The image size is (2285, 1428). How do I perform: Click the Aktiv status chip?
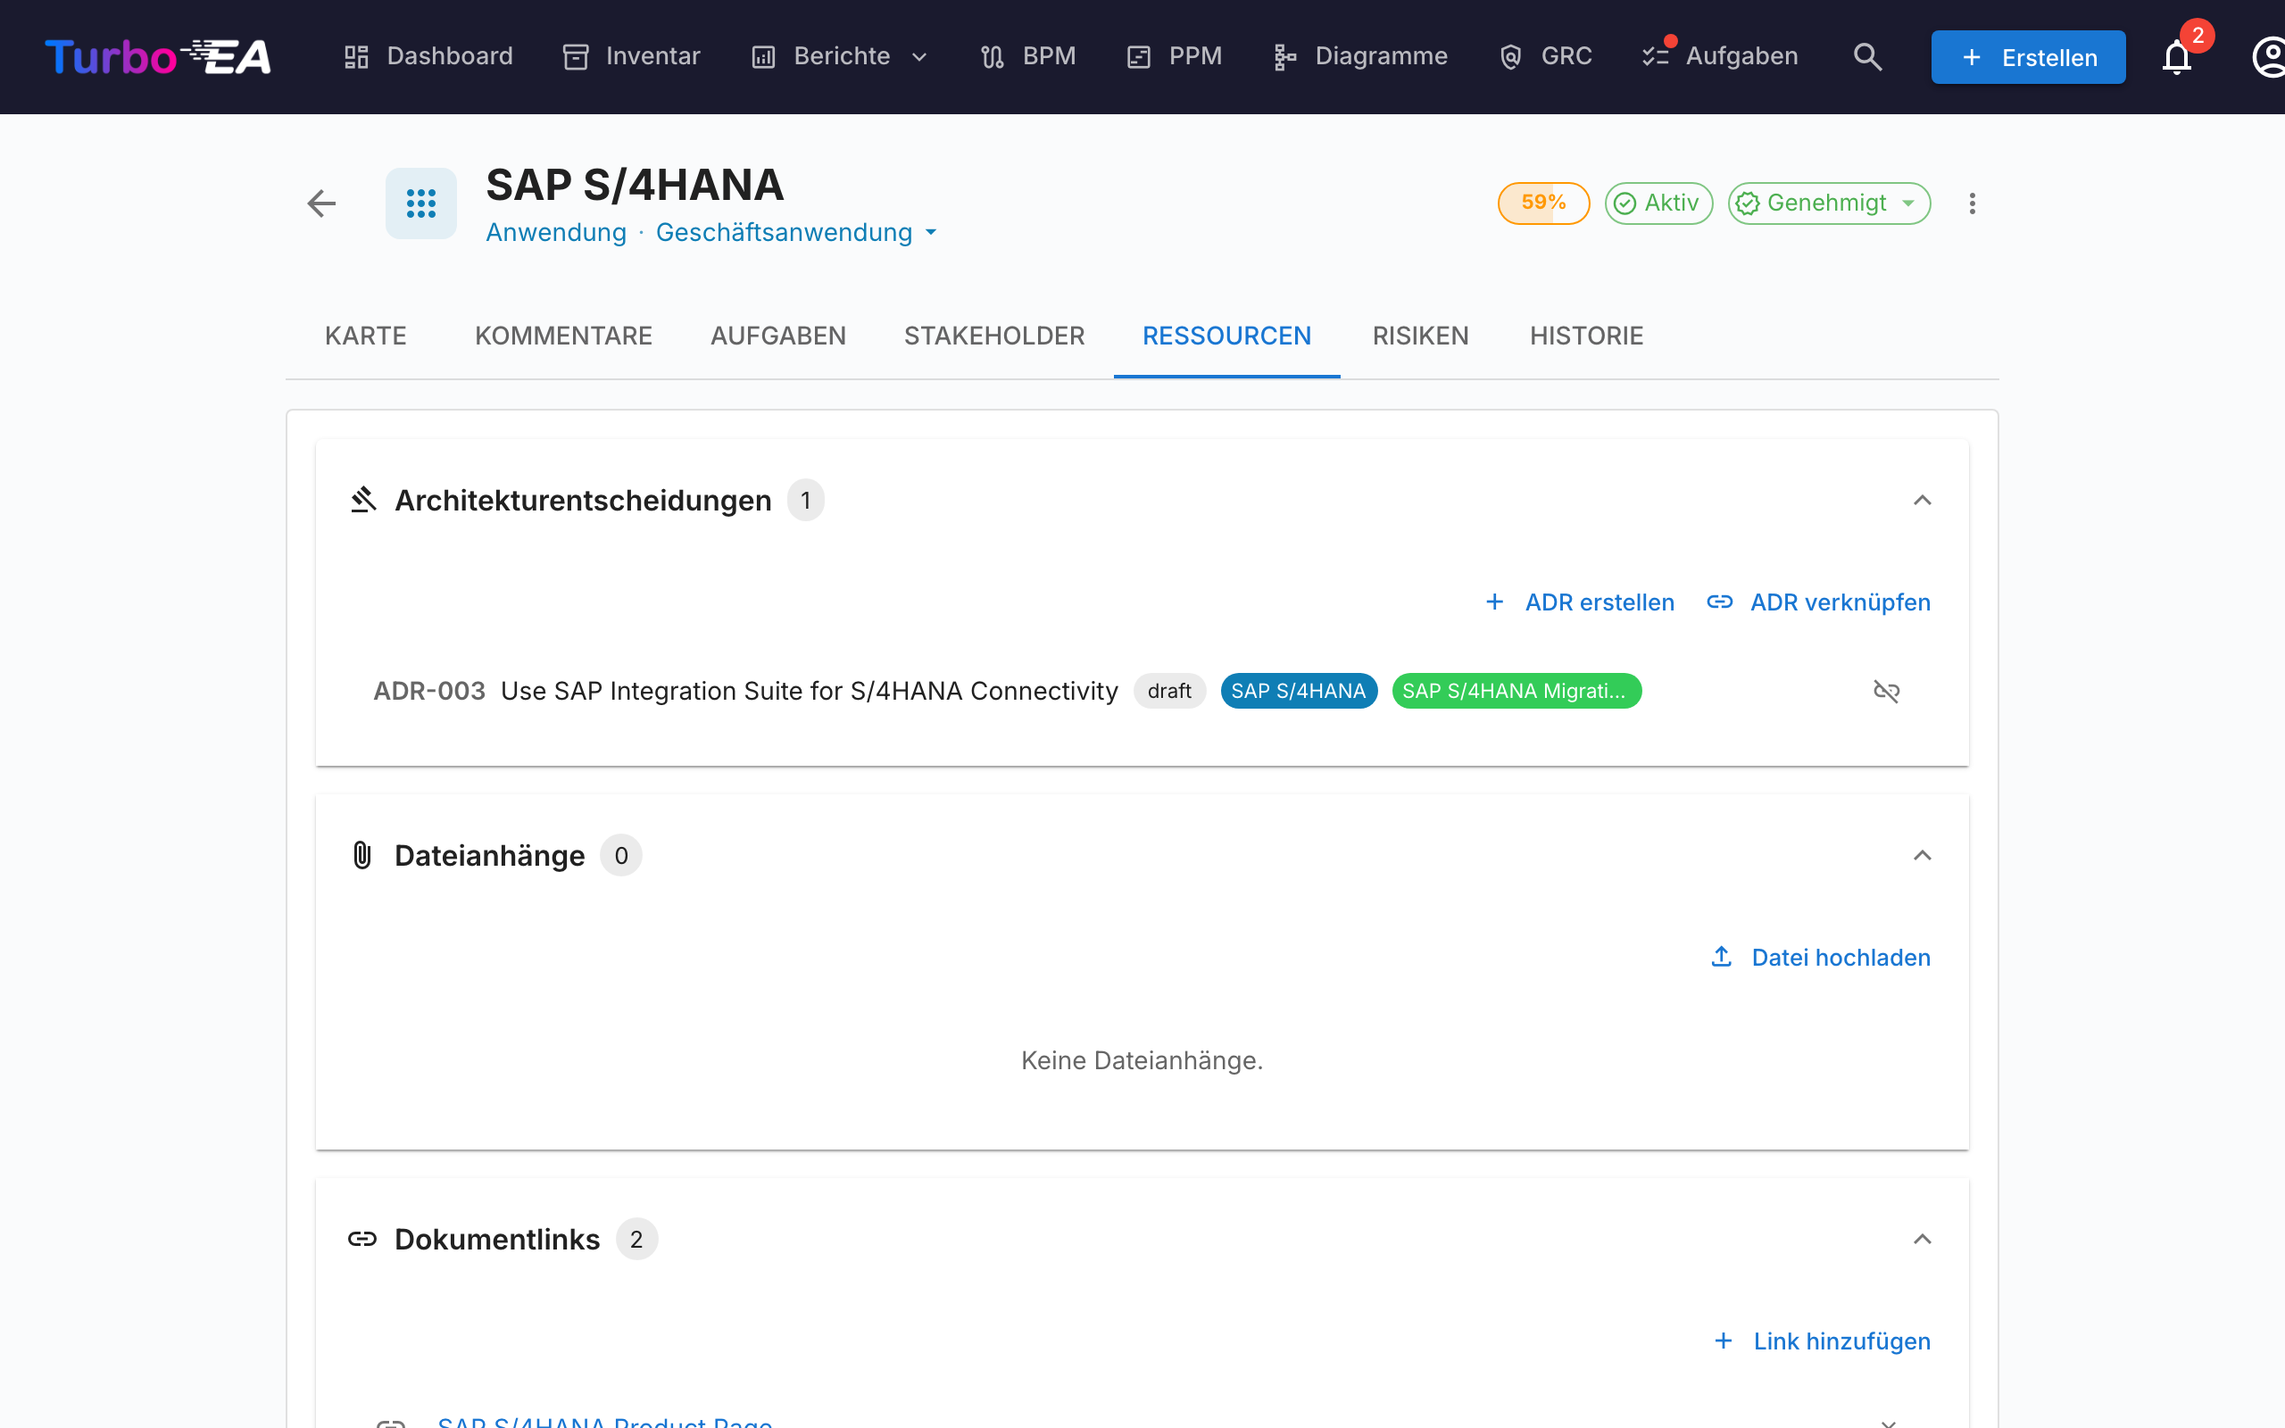tap(1658, 203)
